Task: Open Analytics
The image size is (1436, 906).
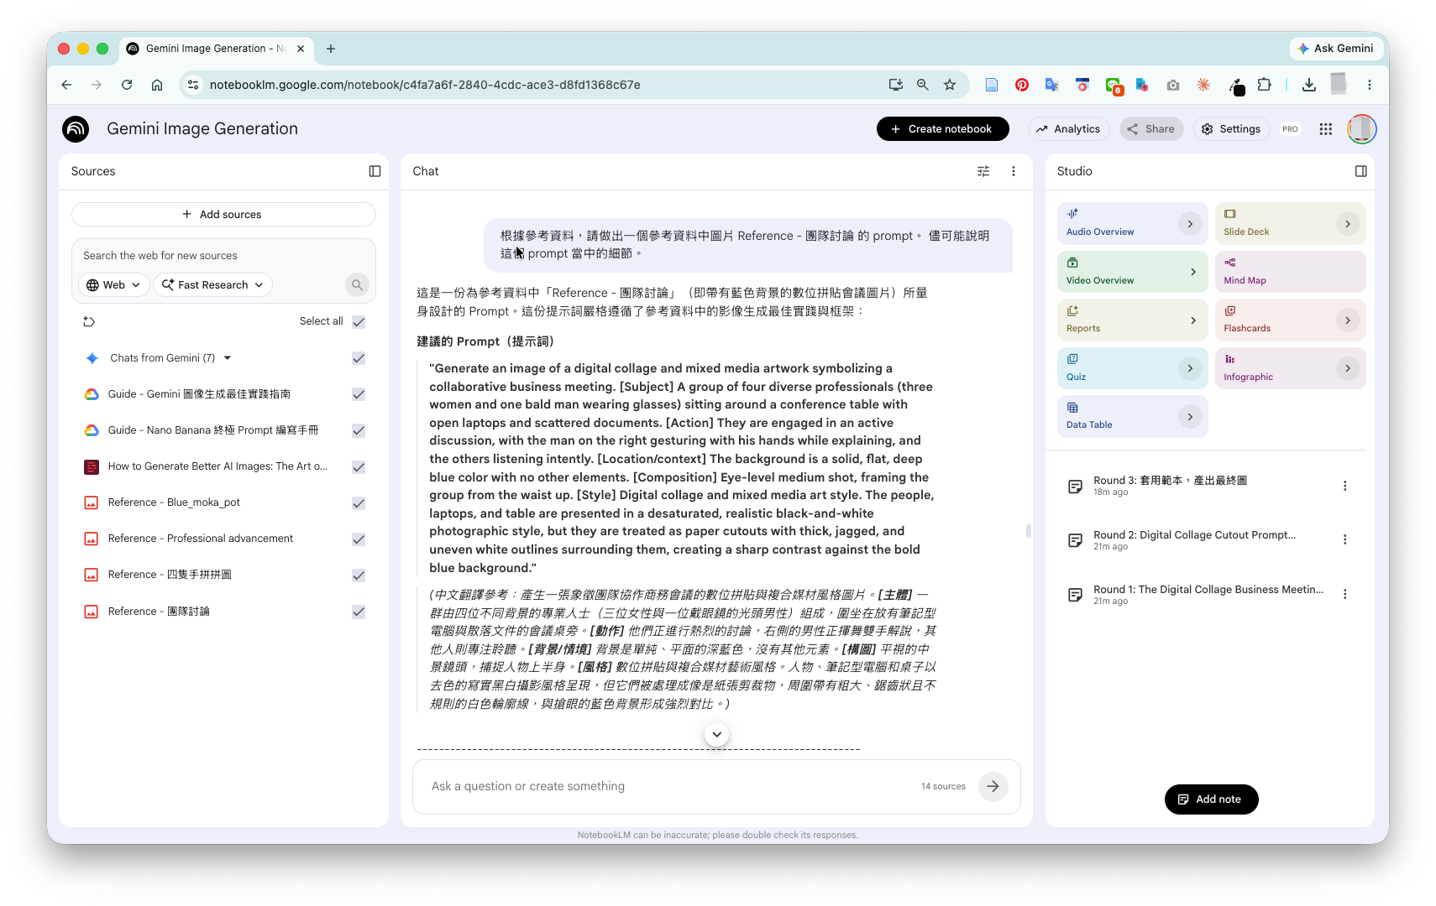Action: coord(1068,129)
